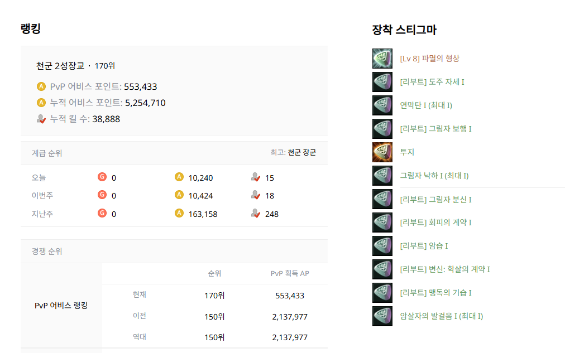Open the [리부트] 그림자 분신 I link
565x353 pixels.
point(436,199)
